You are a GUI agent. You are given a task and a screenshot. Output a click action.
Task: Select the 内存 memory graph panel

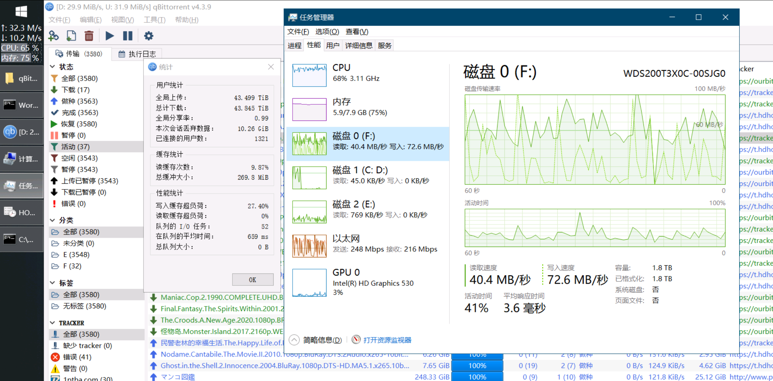[x=348, y=108]
